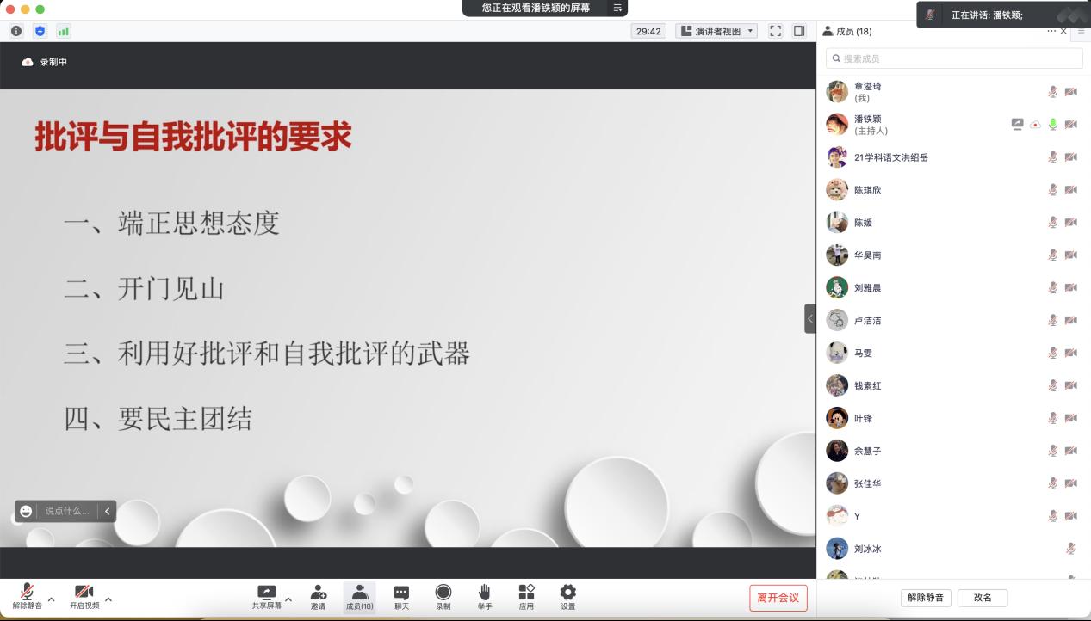The image size is (1091, 621).
Task: Toggle 解除静音 microphone button
Action: (x=27, y=596)
